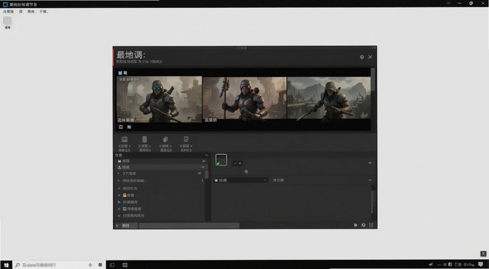This screenshot has height=269, width=489.
Task: Click the stacked-documents copy toolbar icon
Action: click(165, 139)
